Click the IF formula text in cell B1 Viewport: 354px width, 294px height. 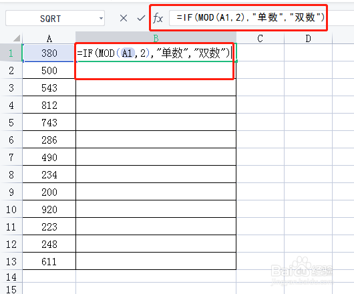[154, 53]
